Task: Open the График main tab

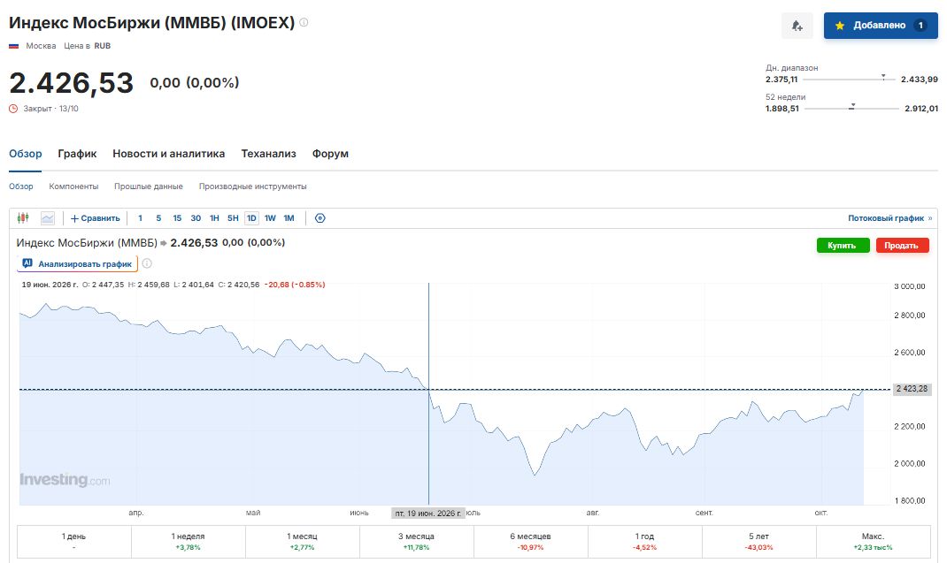Action: click(77, 153)
